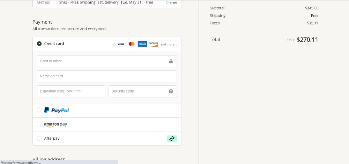Click the padlock icon in card number field

point(171,61)
